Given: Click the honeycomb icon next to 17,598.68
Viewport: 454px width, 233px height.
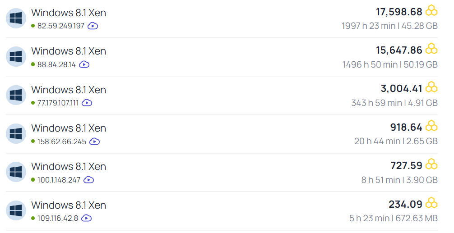Looking at the screenshot, I should pyautogui.click(x=431, y=10).
